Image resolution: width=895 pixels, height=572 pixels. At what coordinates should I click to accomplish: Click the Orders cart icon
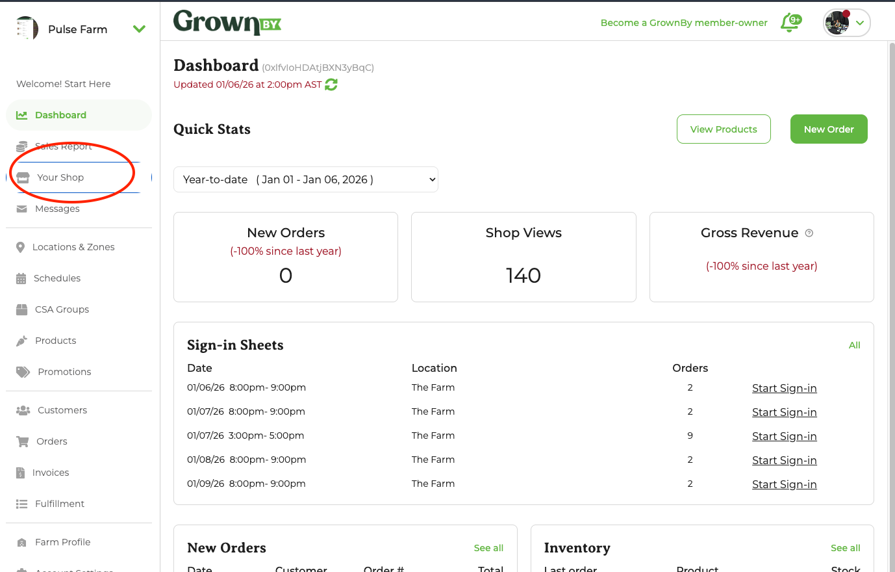click(x=23, y=441)
